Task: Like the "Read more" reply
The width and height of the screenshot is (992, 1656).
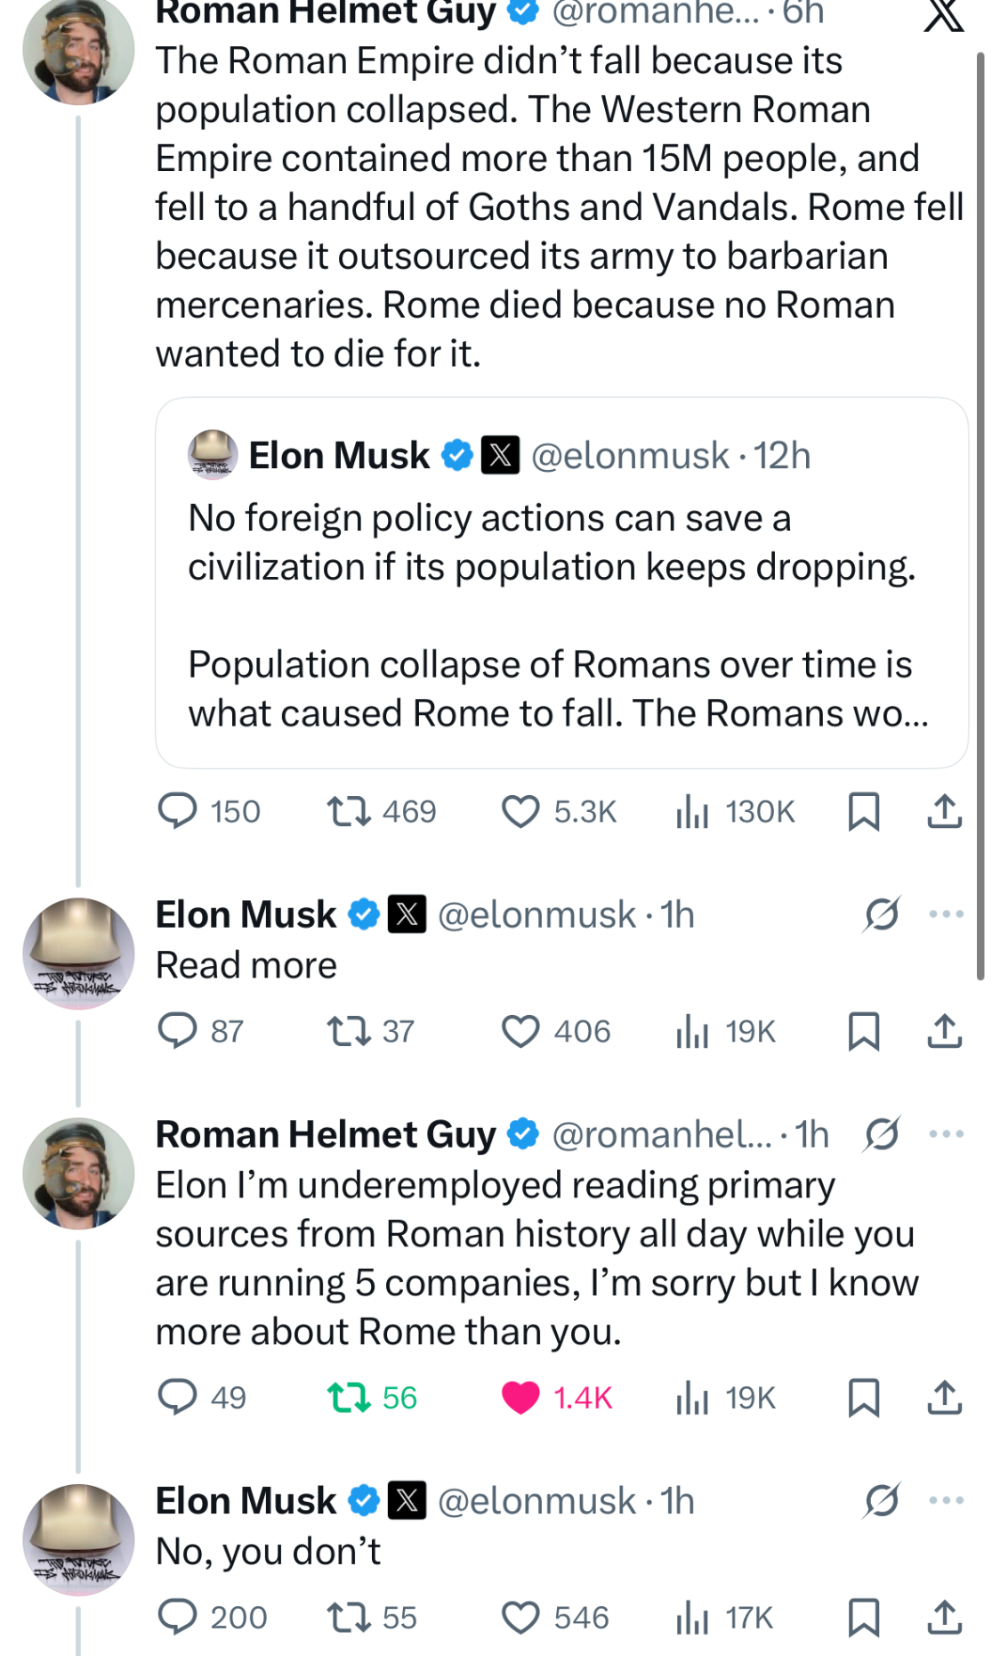Action: click(x=520, y=1031)
